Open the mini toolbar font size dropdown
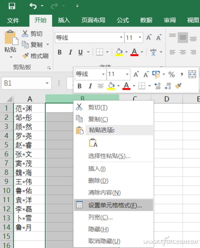This screenshot has width=200, height=248. click(x=127, y=74)
